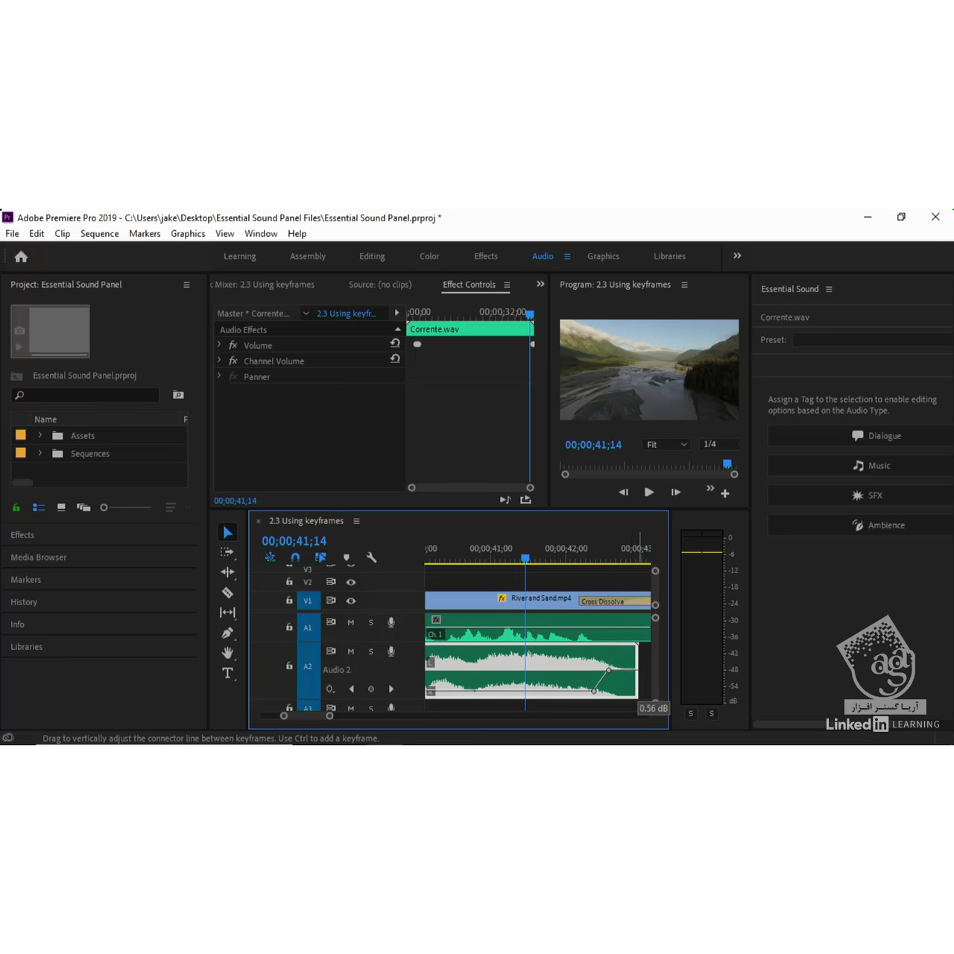Select the Type tool
The width and height of the screenshot is (954, 954).
(227, 673)
